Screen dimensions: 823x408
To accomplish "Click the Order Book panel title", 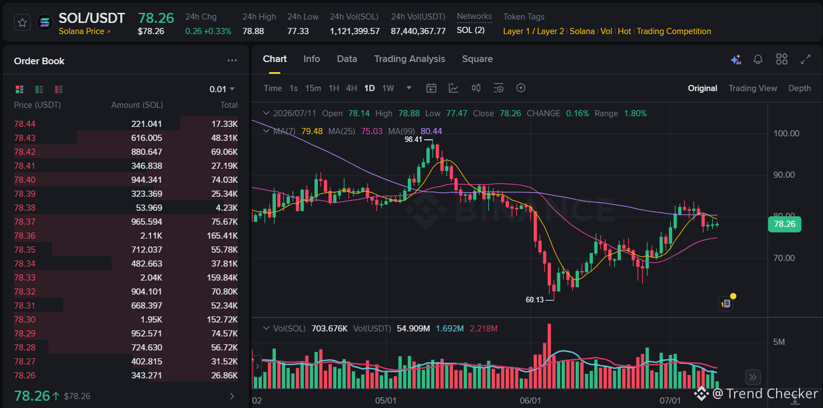I will (39, 61).
